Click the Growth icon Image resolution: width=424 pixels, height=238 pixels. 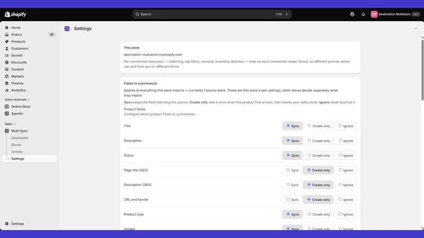(x=7, y=56)
